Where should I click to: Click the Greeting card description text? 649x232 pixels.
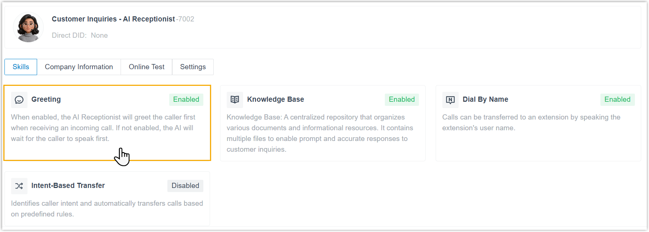coord(103,128)
